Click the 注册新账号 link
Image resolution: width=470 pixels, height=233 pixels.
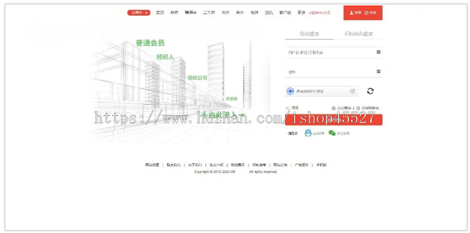pos(370,108)
